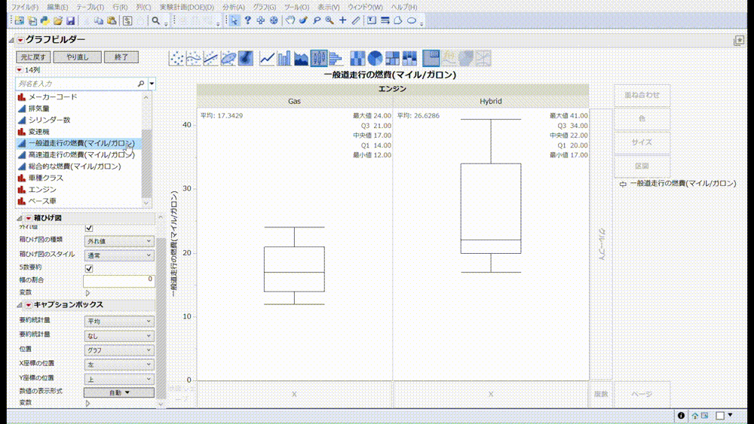Select the Treemap element icon
Image resolution: width=754 pixels, height=424 pixels.
392,59
